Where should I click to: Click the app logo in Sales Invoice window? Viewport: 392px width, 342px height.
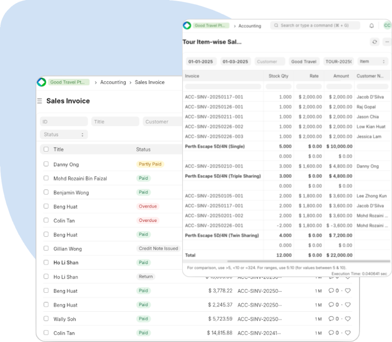point(41,82)
